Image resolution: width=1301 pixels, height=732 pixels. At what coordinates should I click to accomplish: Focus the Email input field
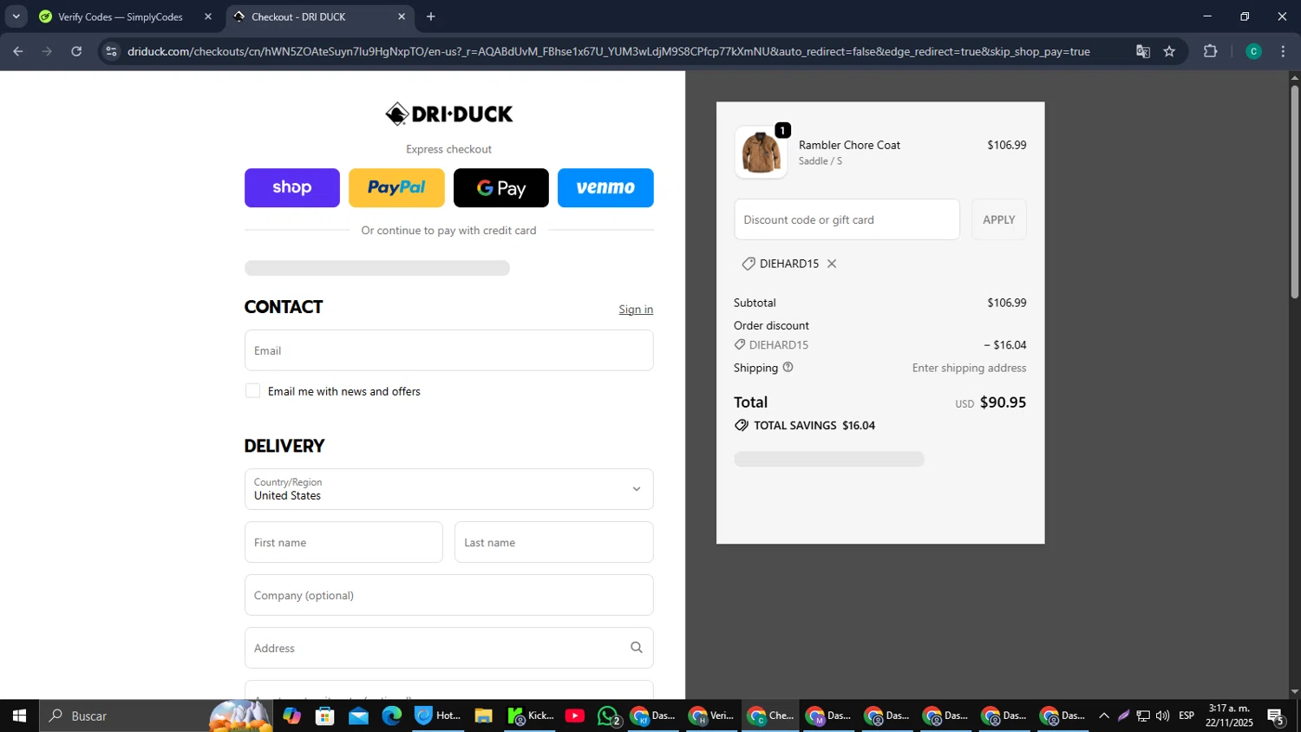pos(448,350)
